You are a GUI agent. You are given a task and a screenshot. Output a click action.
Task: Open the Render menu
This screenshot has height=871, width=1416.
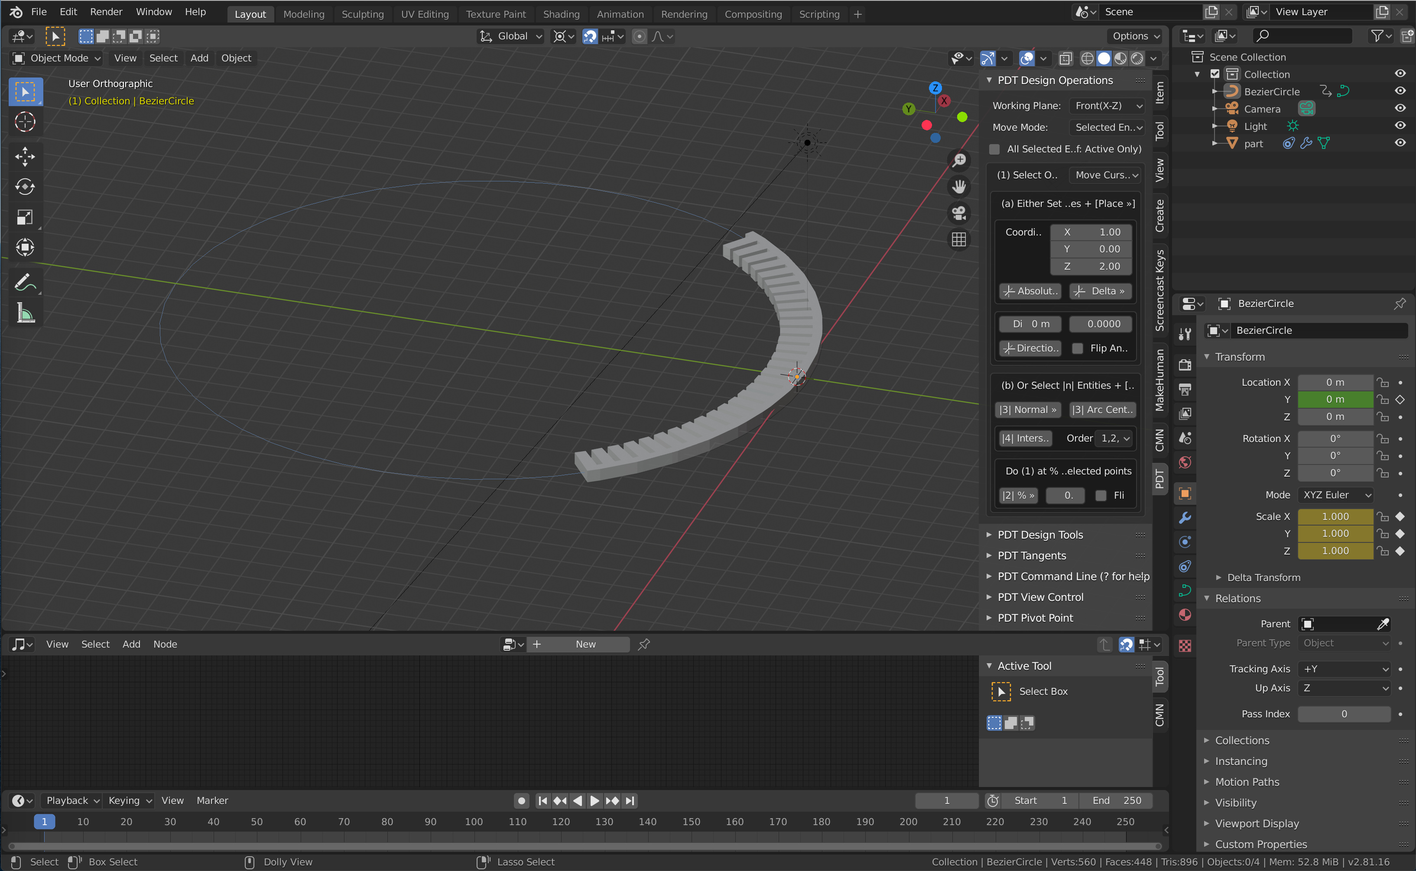click(x=106, y=12)
